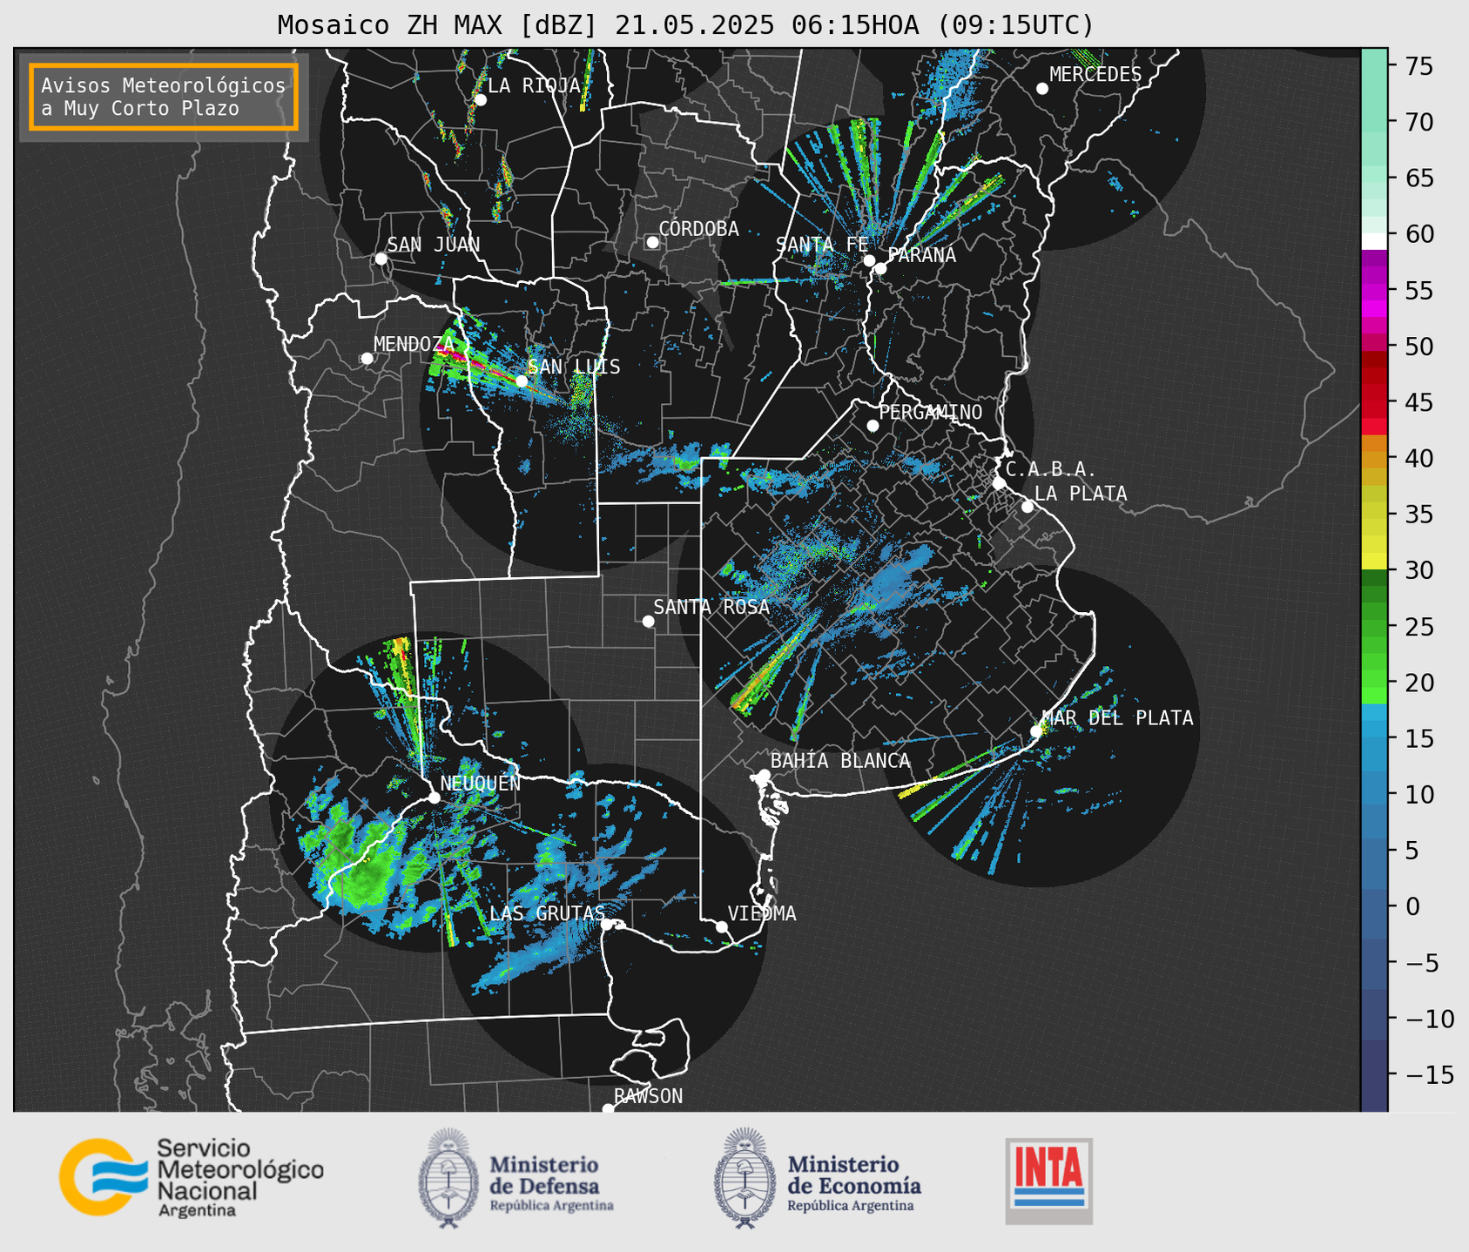Click the PARANÁ city marker dot
1469x1252 pixels.
coord(880,268)
